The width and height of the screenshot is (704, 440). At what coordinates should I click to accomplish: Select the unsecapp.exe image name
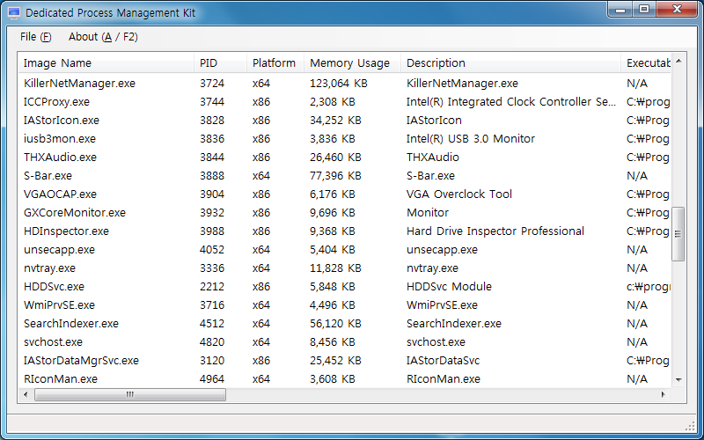pos(59,250)
